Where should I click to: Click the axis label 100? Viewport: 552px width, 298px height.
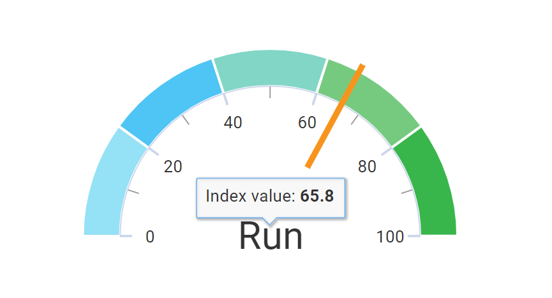[x=390, y=237]
